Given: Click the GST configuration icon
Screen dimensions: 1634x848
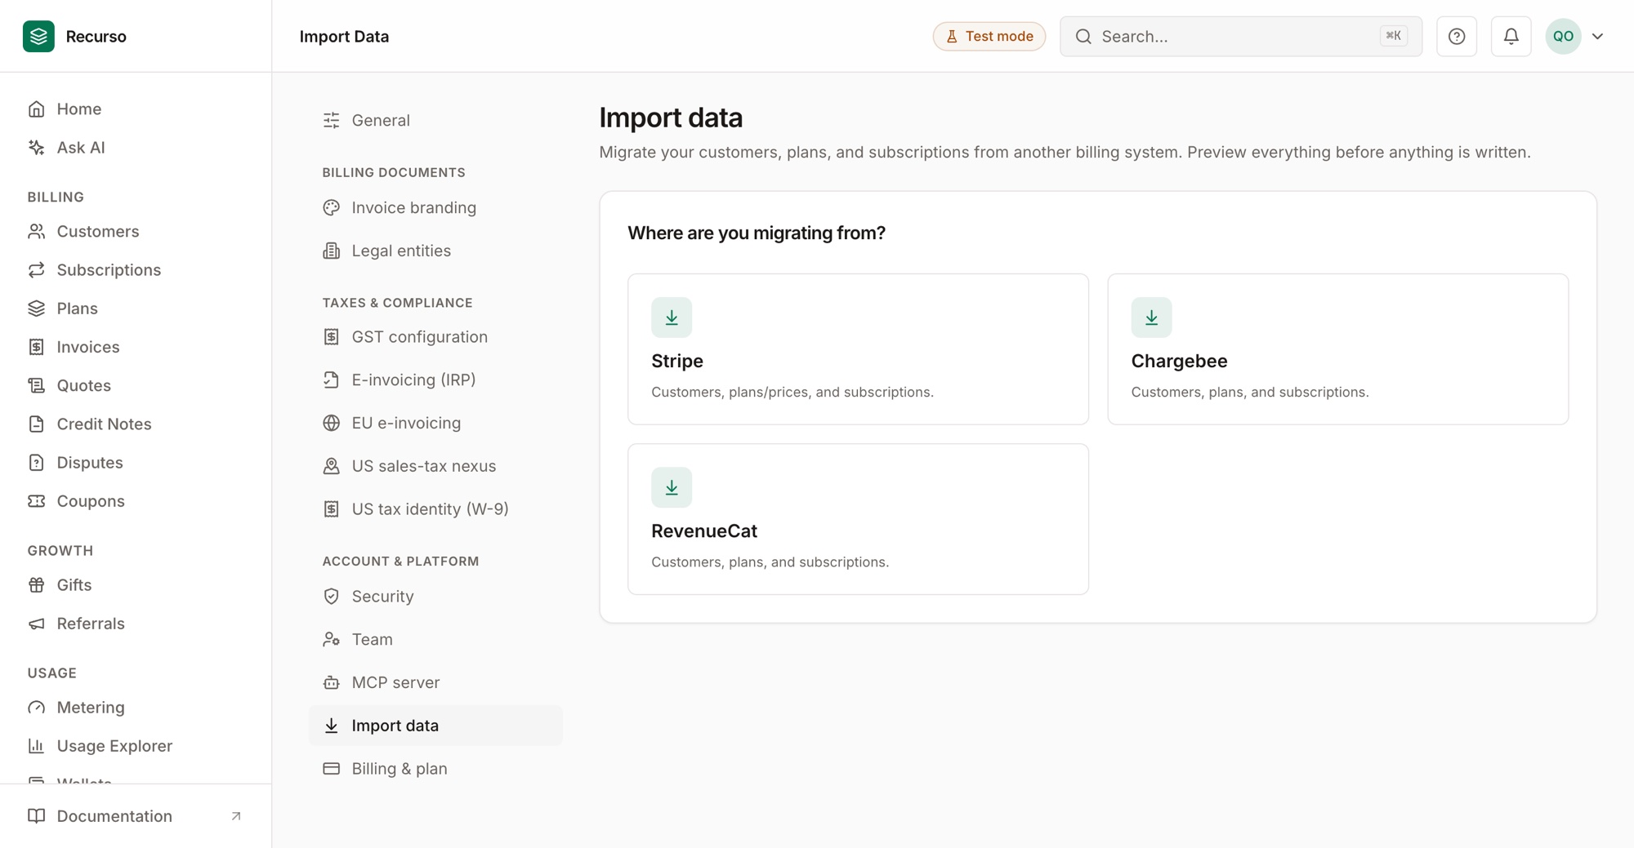Looking at the screenshot, I should tap(331, 336).
